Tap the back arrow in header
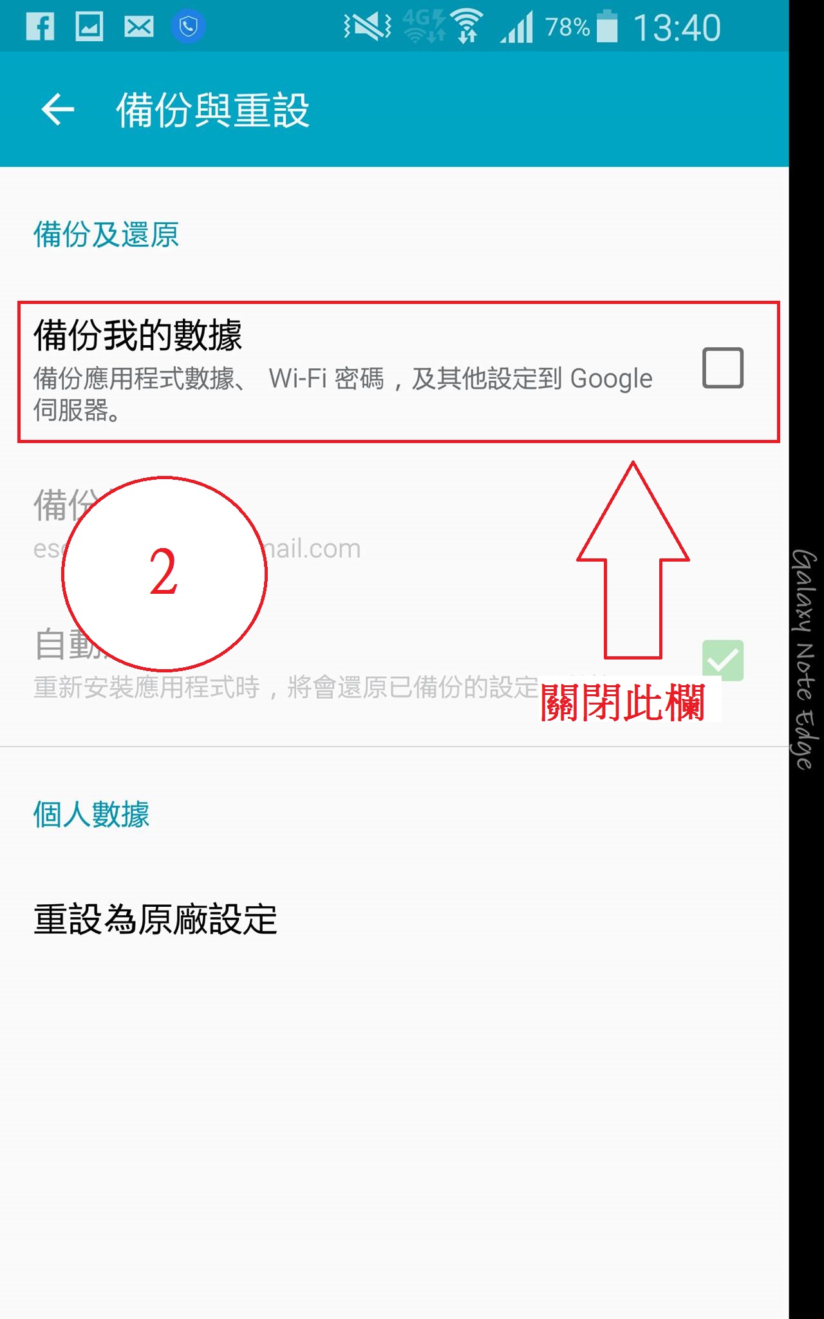 click(x=58, y=109)
